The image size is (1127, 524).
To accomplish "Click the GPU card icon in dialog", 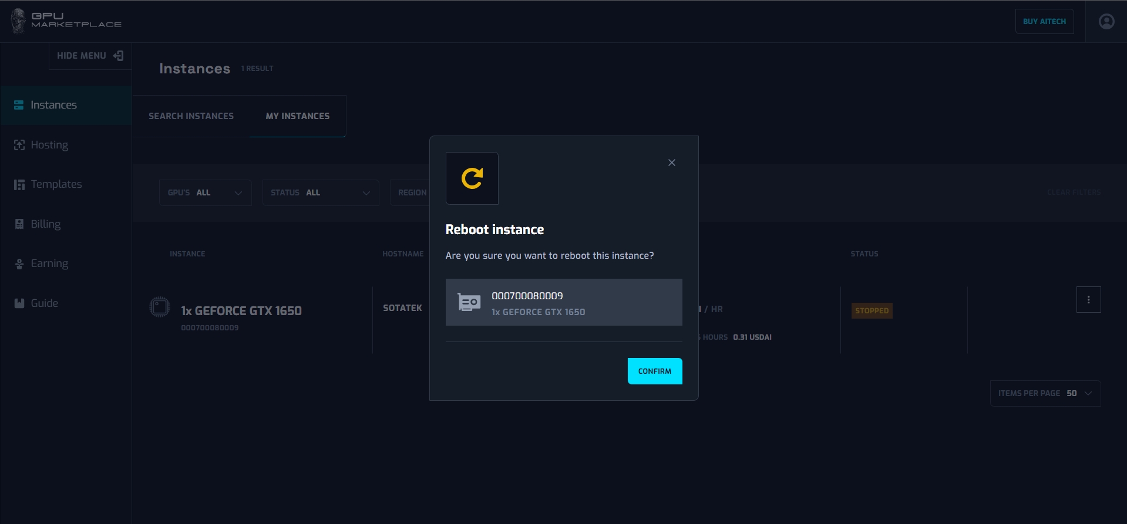I will pyautogui.click(x=469, y=302).
